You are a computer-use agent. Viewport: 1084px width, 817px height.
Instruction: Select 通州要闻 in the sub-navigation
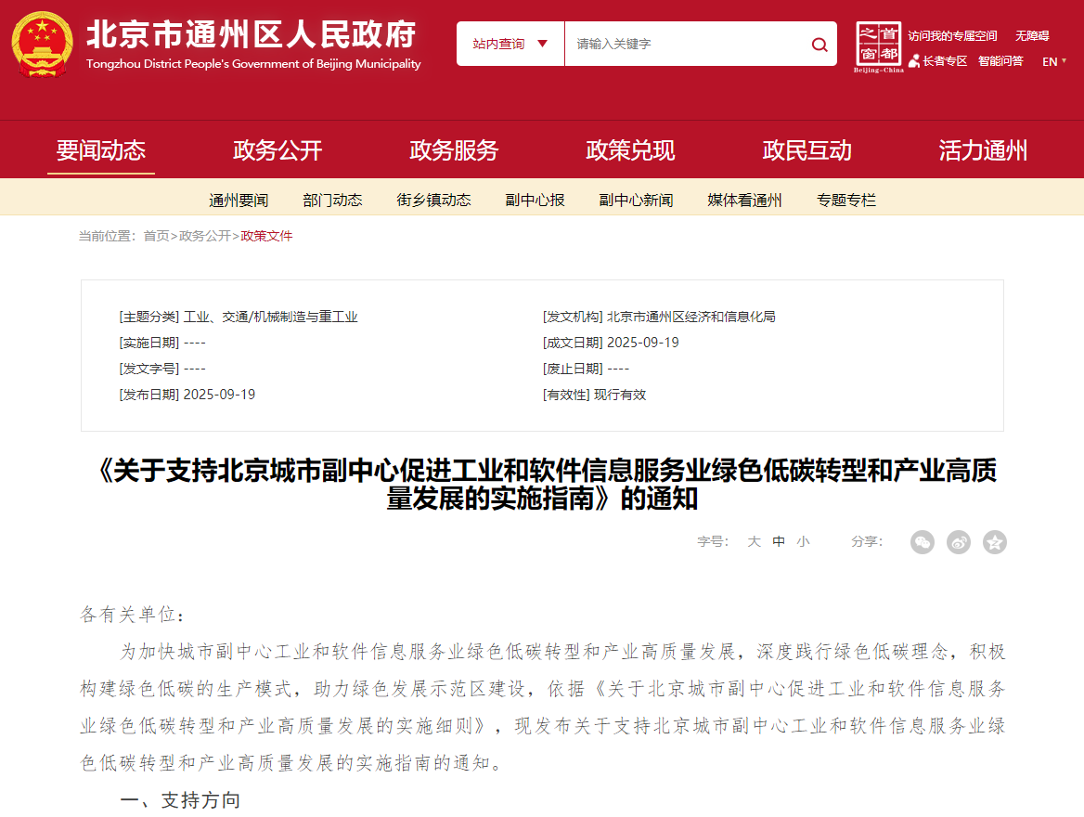239,200
